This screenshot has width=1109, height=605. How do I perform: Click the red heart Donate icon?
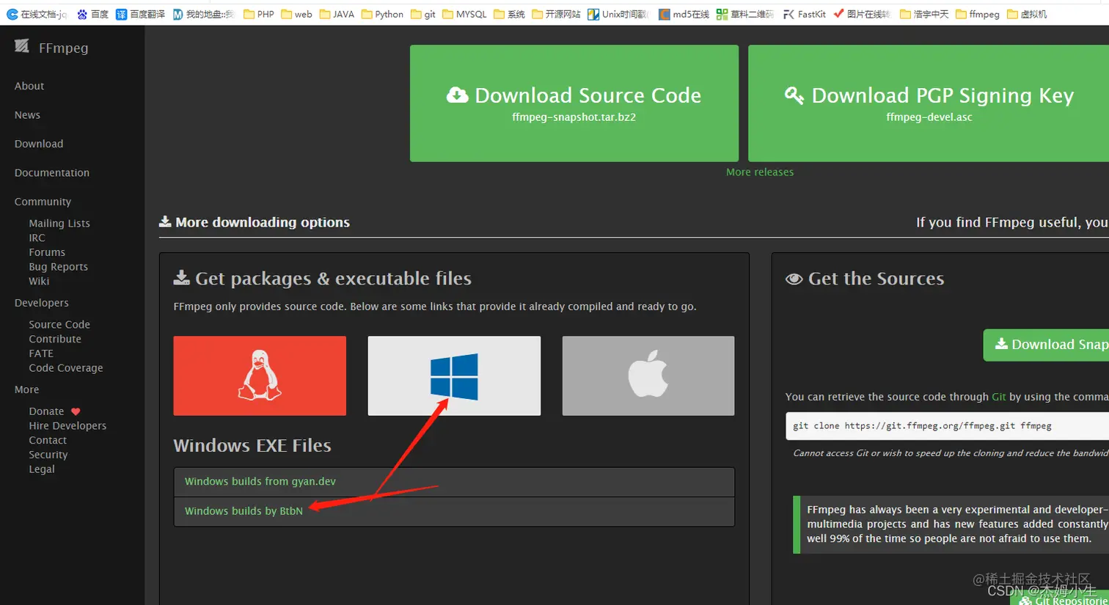[76, 411]
